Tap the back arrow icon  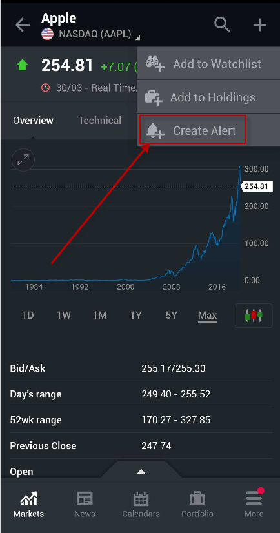click(23, 25)
